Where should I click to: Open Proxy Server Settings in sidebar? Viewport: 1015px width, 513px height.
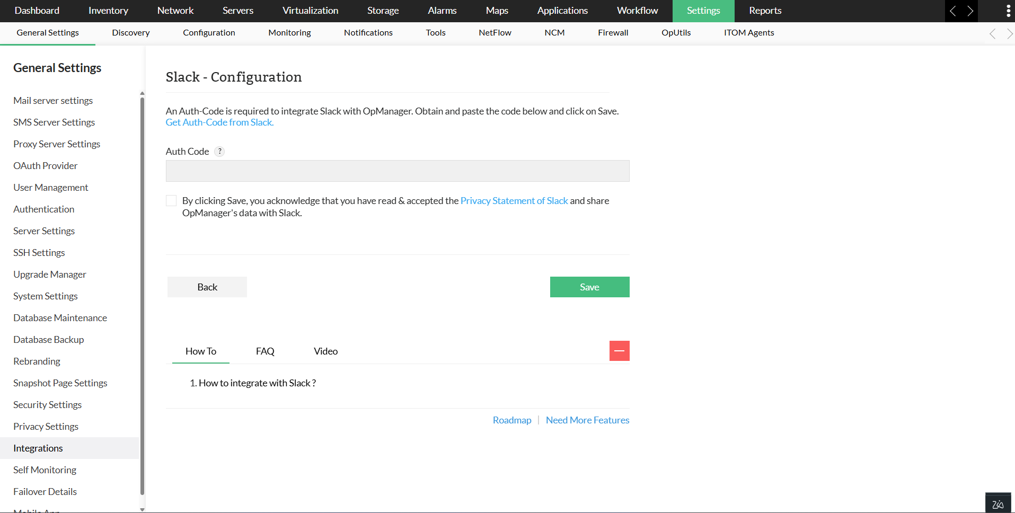point(57,144)
